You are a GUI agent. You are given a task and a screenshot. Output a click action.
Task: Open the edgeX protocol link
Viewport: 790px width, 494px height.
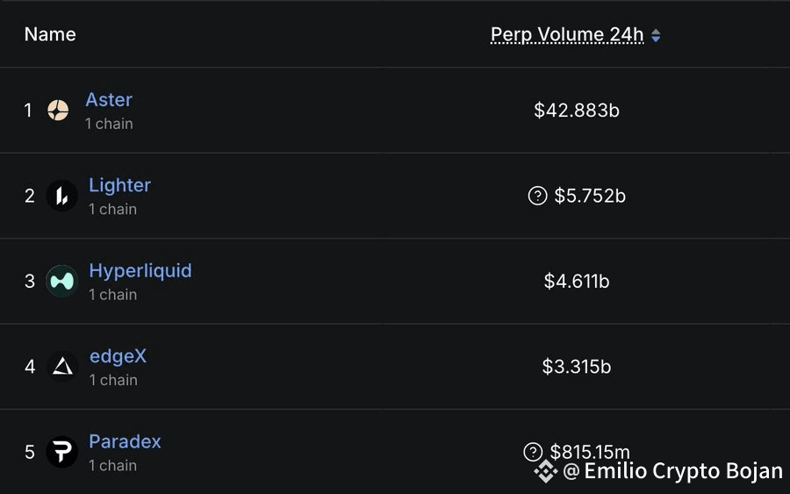[118, 356]
